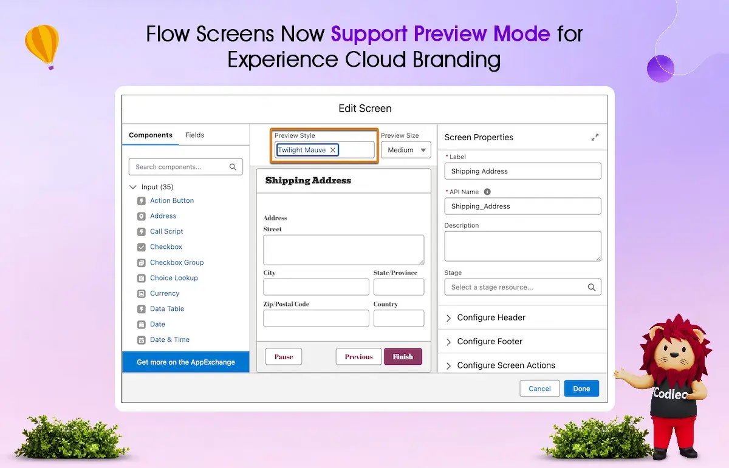Click the API Name info icon
Screen dimensions: 729x468
487,192
